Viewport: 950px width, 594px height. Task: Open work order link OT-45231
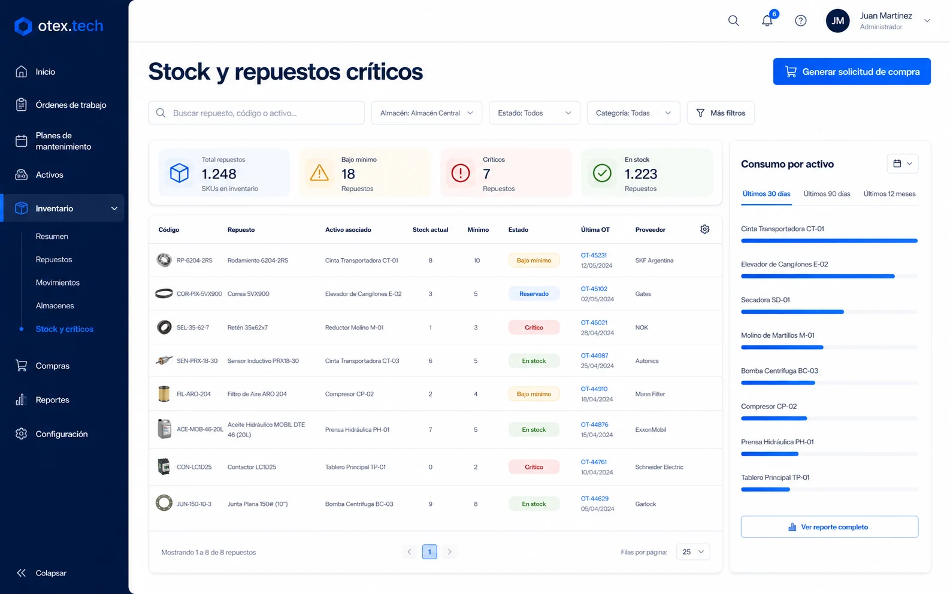594,255
